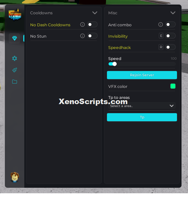The height and width of the screenshot is (203, 188).
Task: Show info for Anti combo
Action: 160,24
